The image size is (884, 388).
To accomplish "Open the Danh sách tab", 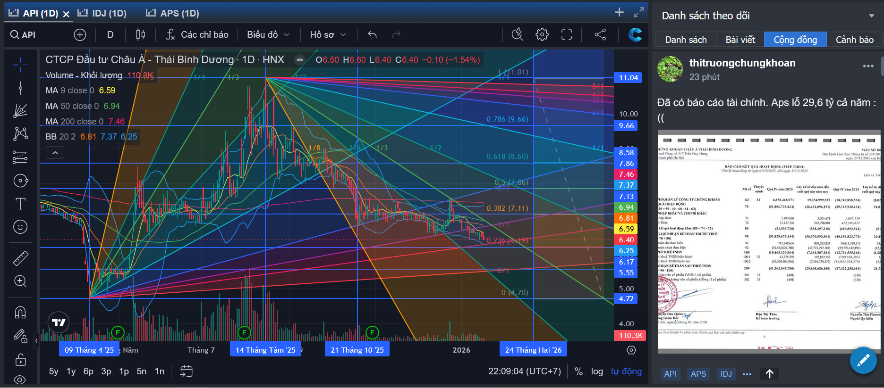I will coord(686,40).
